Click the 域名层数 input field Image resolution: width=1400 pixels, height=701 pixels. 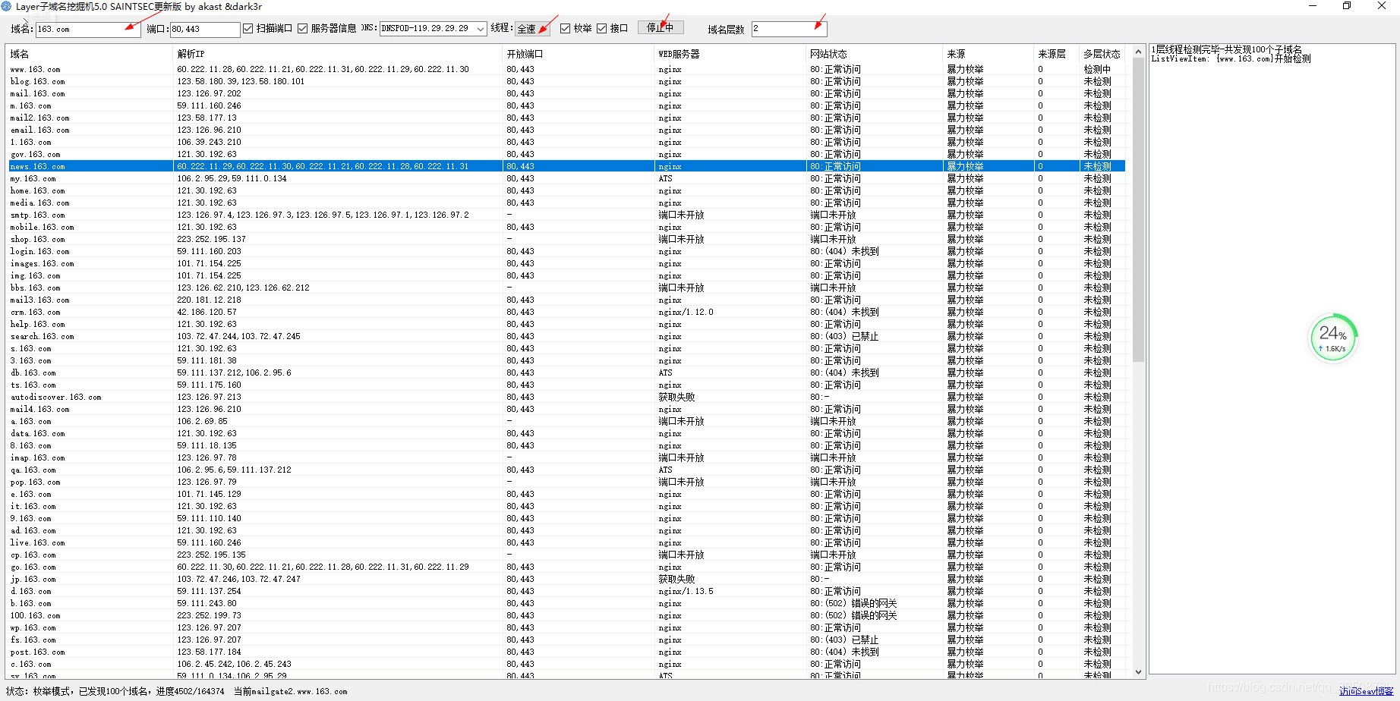pyautogui.click(x=789, y=29)
